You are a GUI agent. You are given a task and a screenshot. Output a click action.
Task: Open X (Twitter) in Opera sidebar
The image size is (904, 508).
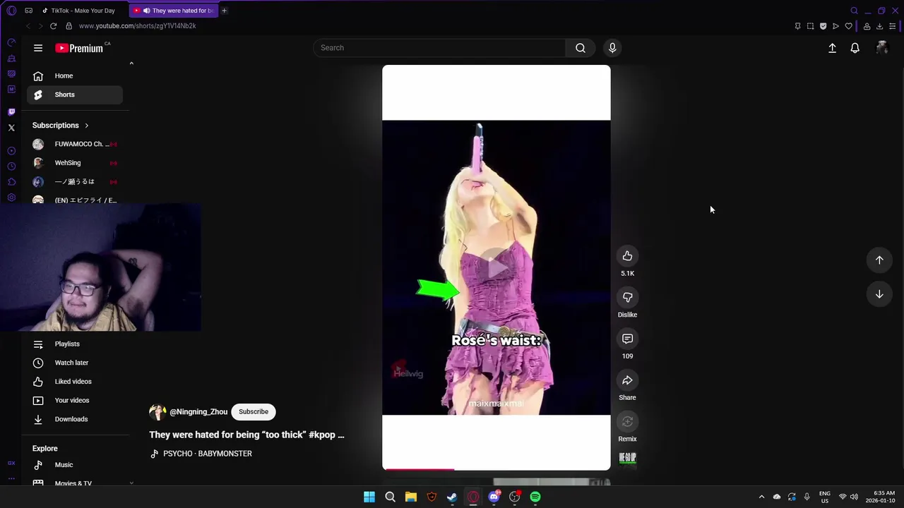tap(11, 128)
